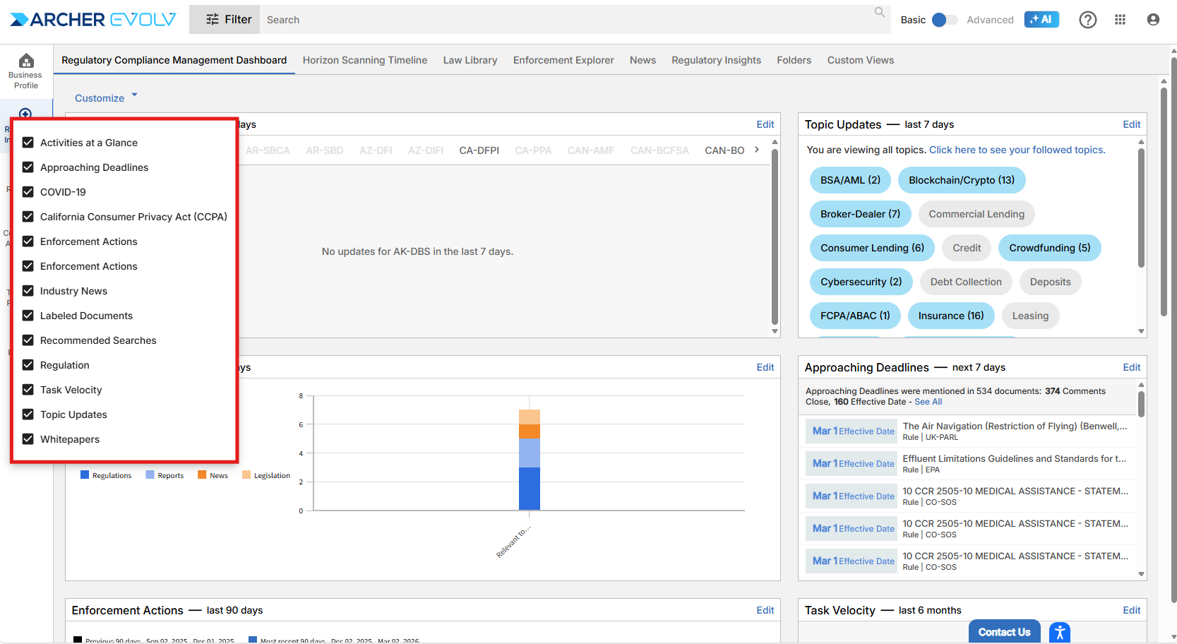Uncheck the COVID-19 checkbox
Image resolution: width=1177 pixels, height=644 pixels.
(x=28, y=192)
